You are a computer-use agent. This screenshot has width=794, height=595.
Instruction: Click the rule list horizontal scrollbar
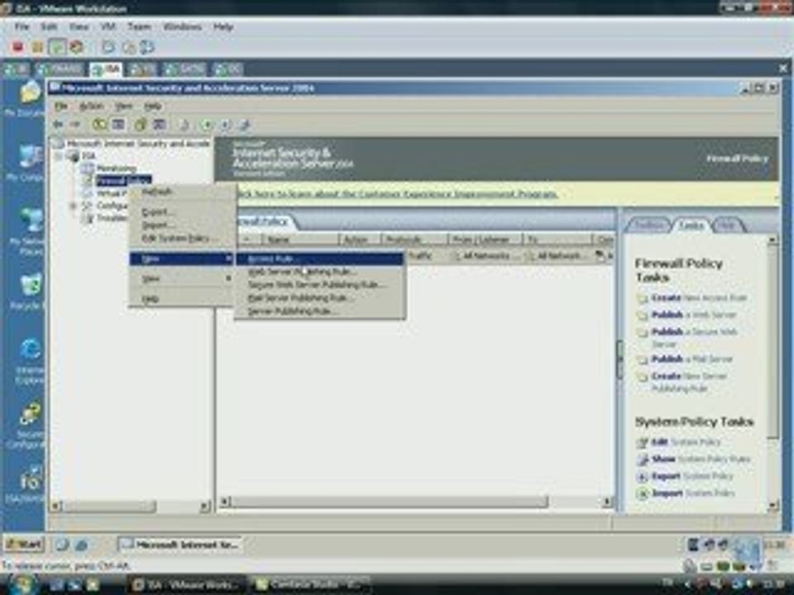click(389, 502)
